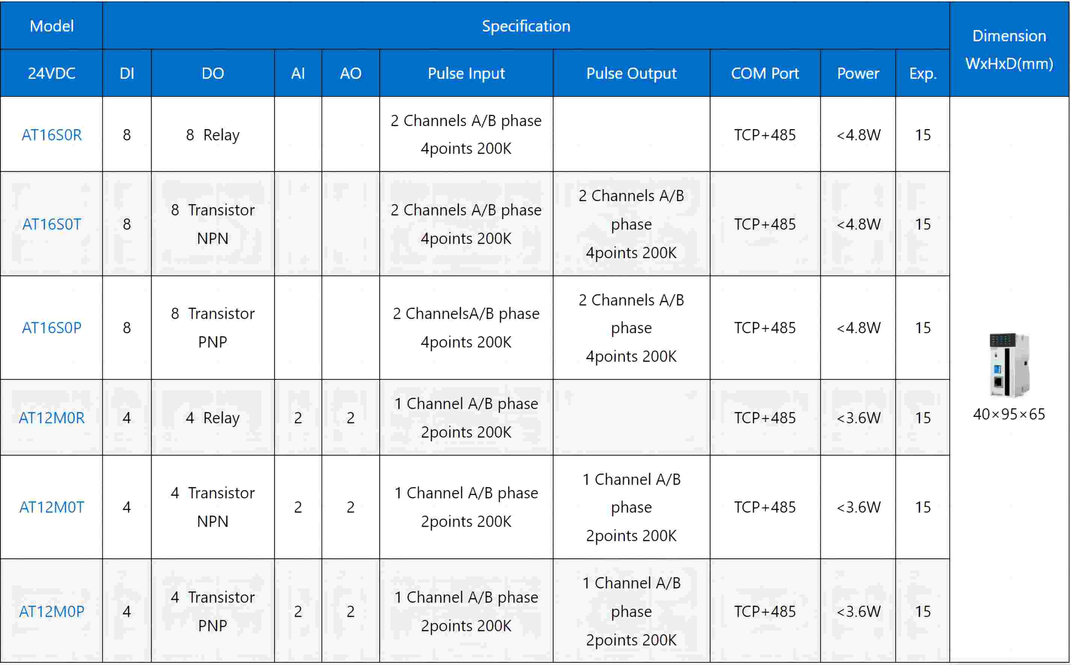Click the '4 Relay' DO cell
Image resolution: width=1071 pixels, height=665 pixels.
tap(213, 417)
